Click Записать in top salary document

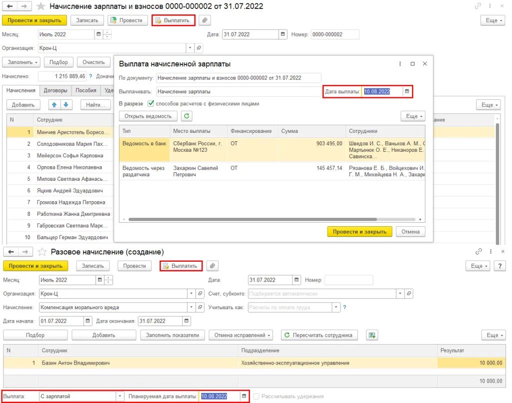pyautogui.click(x=87, y=20)
